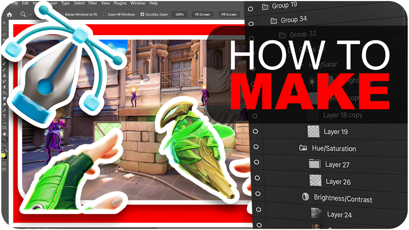Select the Smudge tool
This screenshot has height=230, width=409.
coord(4,99)
